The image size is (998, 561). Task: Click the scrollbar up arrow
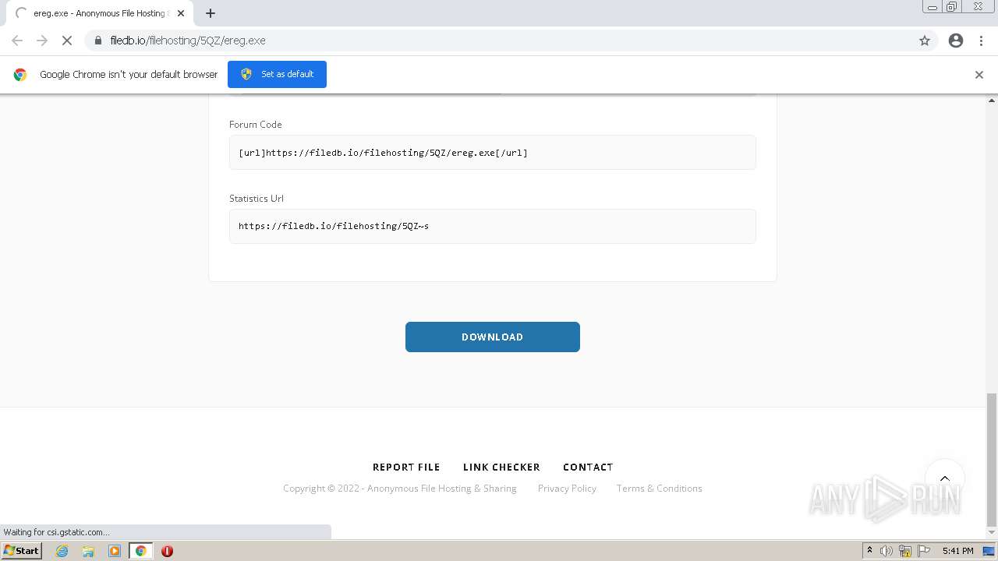tap(992, 101)
